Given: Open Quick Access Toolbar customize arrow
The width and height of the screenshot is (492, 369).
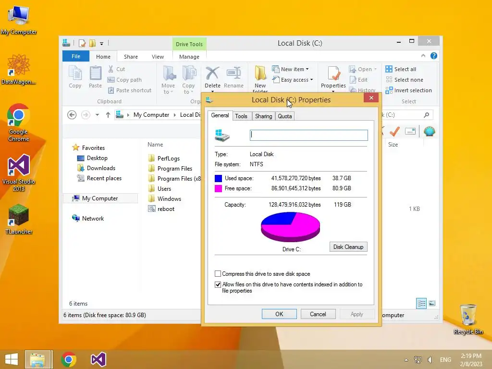Looking at the screenshot, I should (102, 43).
